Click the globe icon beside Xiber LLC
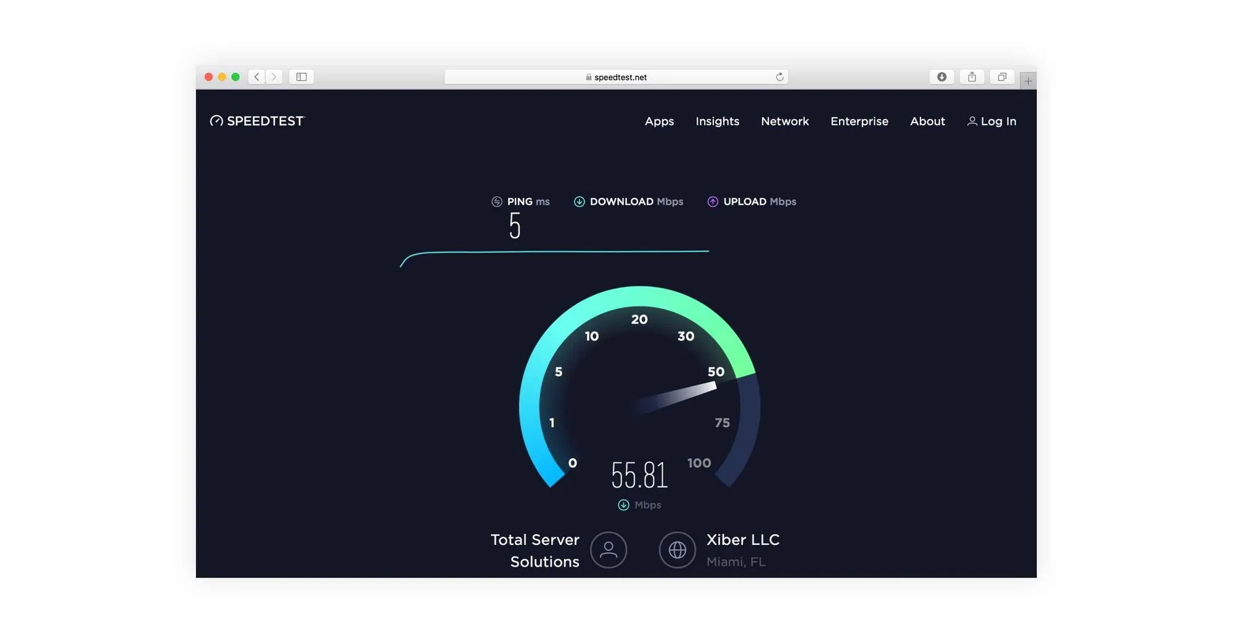This screenshot has width=1233, height=643. click(x=678, y=549)
